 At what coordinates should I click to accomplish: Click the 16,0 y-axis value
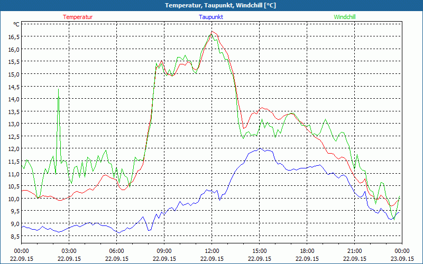coord(14,50)
